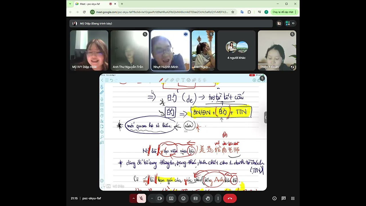Select the text T tool in notes app

183,80
